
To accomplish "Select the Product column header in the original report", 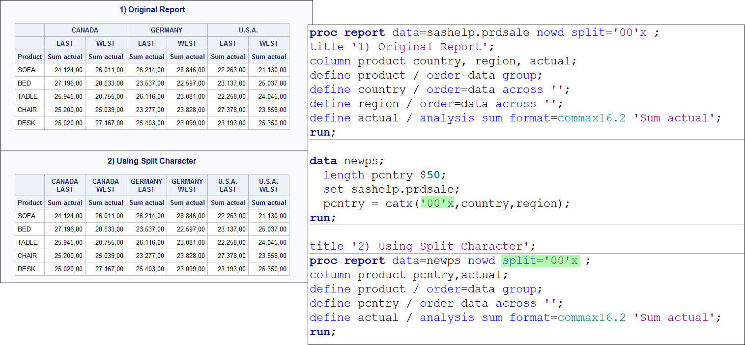I will point(29,57).
